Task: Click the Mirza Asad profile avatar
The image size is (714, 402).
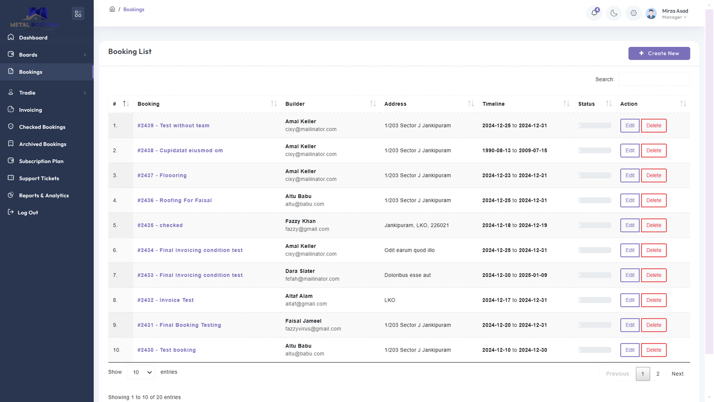Action: [651, 14]
